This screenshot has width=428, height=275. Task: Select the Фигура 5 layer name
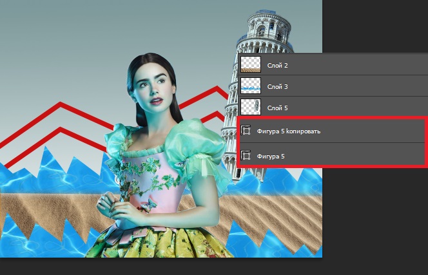271,156
